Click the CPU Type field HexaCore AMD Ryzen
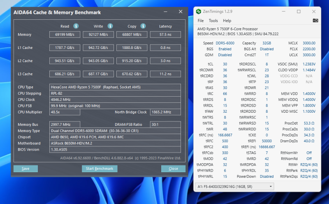This screenshot has height=204, width=329. (x=115, y=87)
